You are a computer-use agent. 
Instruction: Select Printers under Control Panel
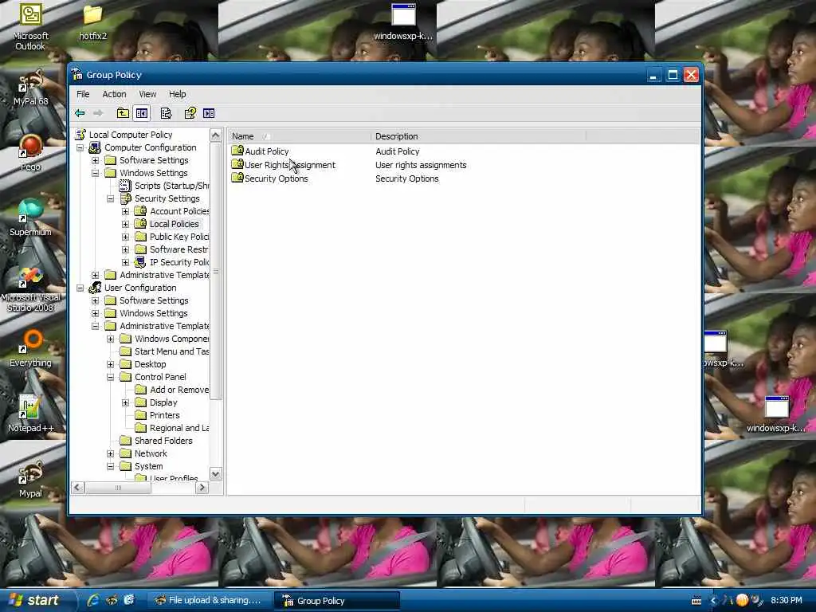164,415
